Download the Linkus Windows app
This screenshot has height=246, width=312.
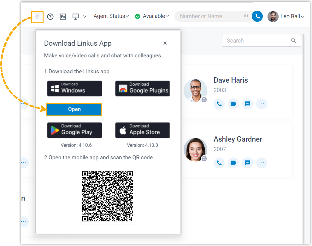point(74,88)
